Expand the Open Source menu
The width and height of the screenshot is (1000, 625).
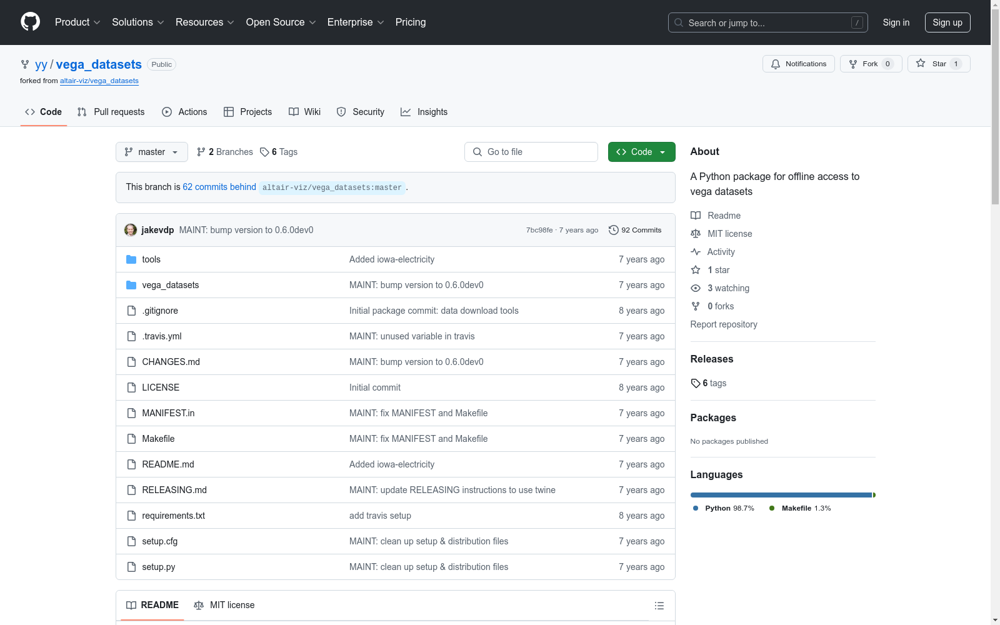coord(281,22)
